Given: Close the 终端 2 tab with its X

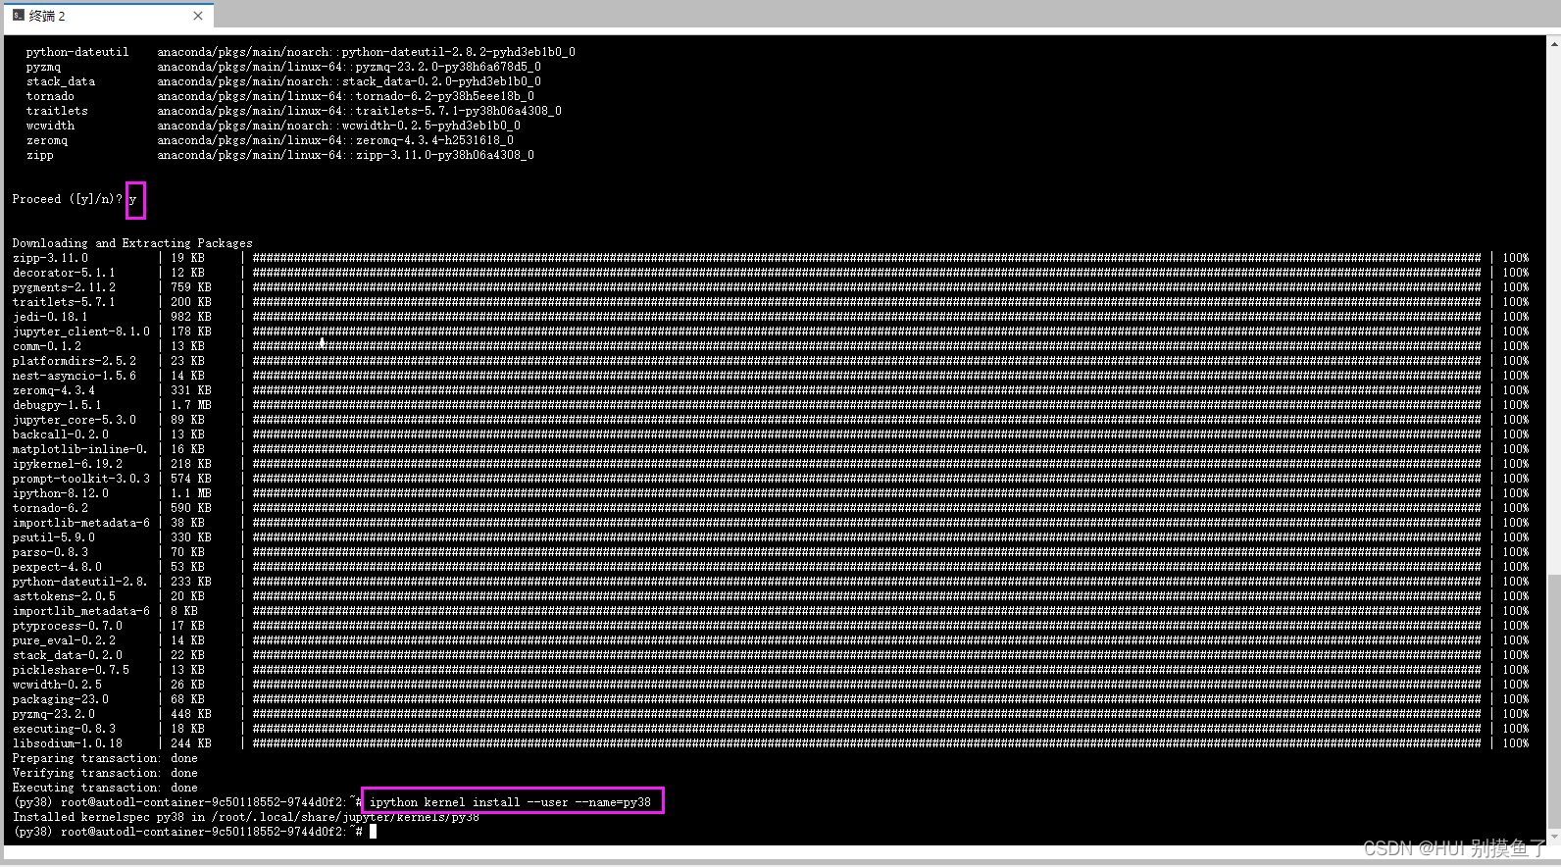Looking at the screenshot, I should point(198,16).
